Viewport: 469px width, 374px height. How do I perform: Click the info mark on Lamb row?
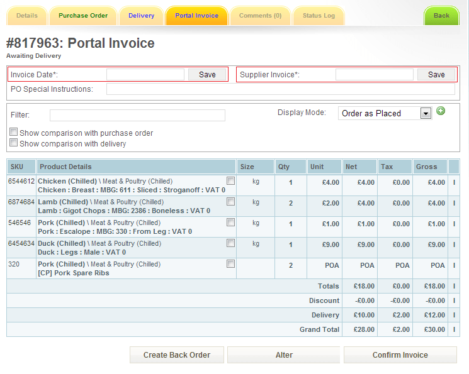(x=454, y=203)
